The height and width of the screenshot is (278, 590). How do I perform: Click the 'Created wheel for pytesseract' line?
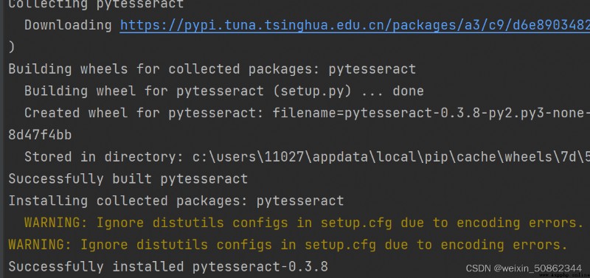click(x=307, y=113)
